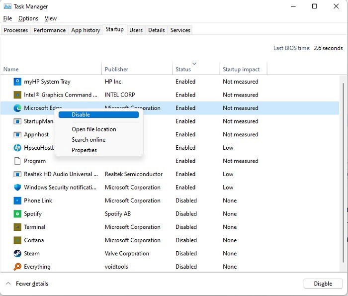The image size is (348, 296).
Task: Select the Windows Security shield icon
Action: point(17,188)
